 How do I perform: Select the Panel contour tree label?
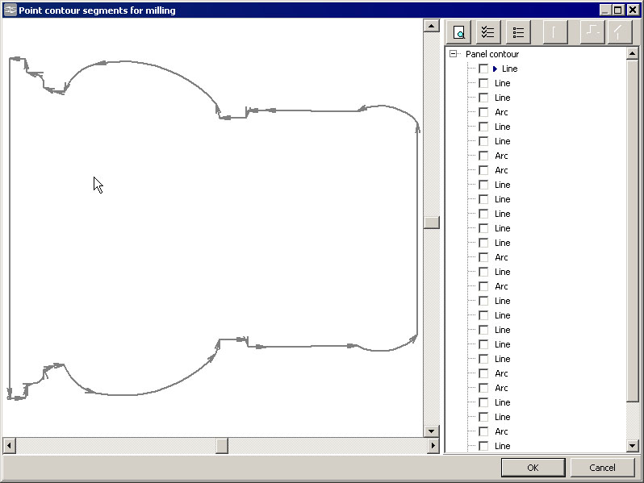(x=492, y=54)
